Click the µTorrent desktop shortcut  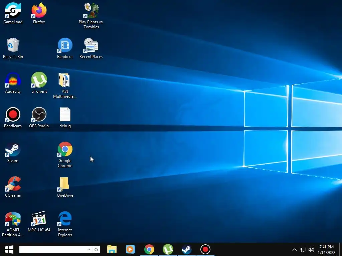coord(39,83)
